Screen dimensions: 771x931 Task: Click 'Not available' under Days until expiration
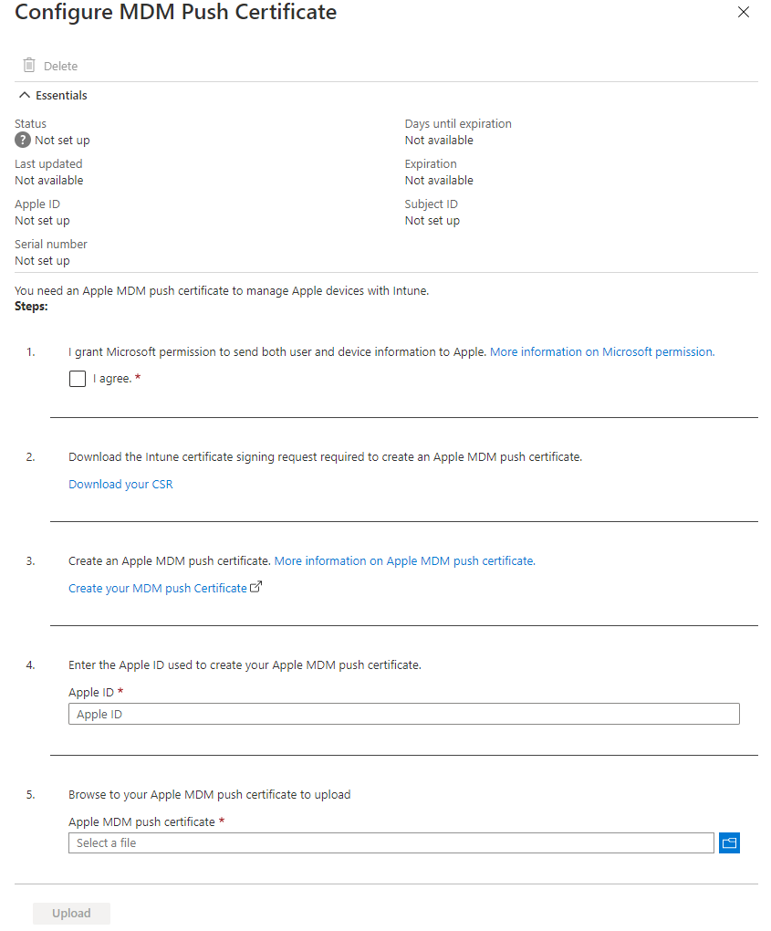pyautogui.click(x=439, y=141)
